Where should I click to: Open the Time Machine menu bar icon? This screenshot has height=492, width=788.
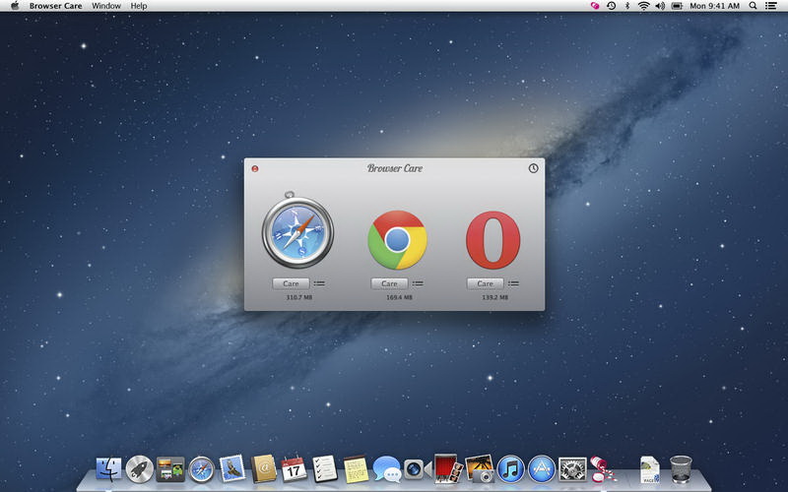click(x=611, y=6)
